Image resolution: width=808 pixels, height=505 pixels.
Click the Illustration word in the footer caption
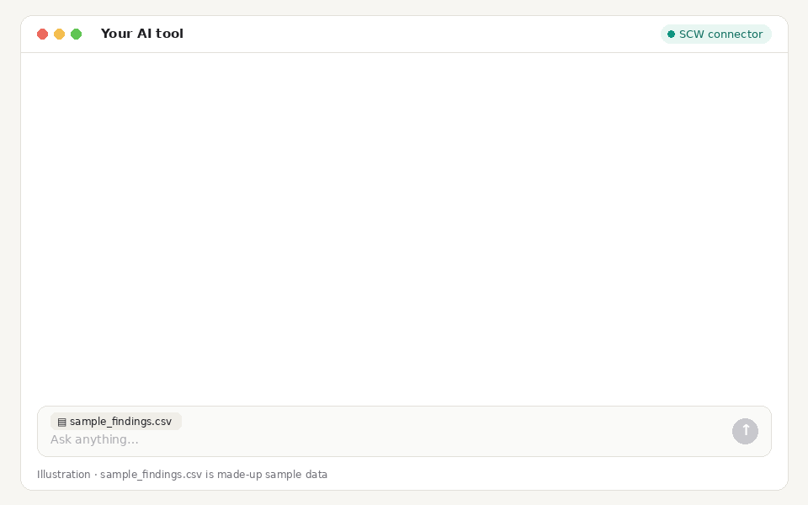(63, 474)
